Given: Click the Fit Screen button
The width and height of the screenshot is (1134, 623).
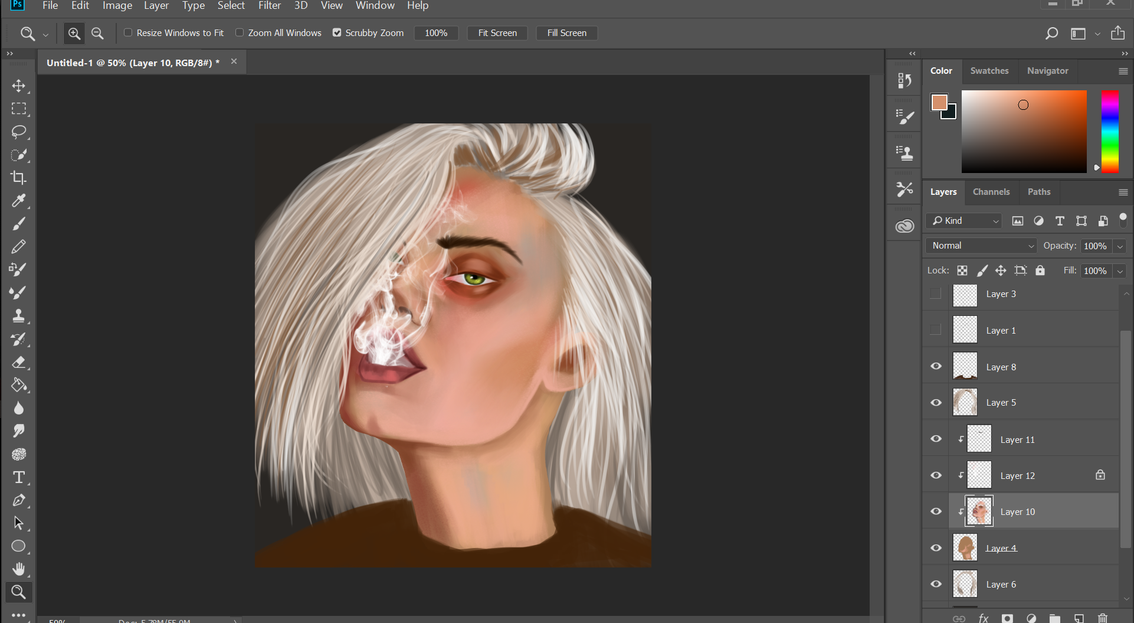Looking at the screenshot, I should click(x=497, y=33).
